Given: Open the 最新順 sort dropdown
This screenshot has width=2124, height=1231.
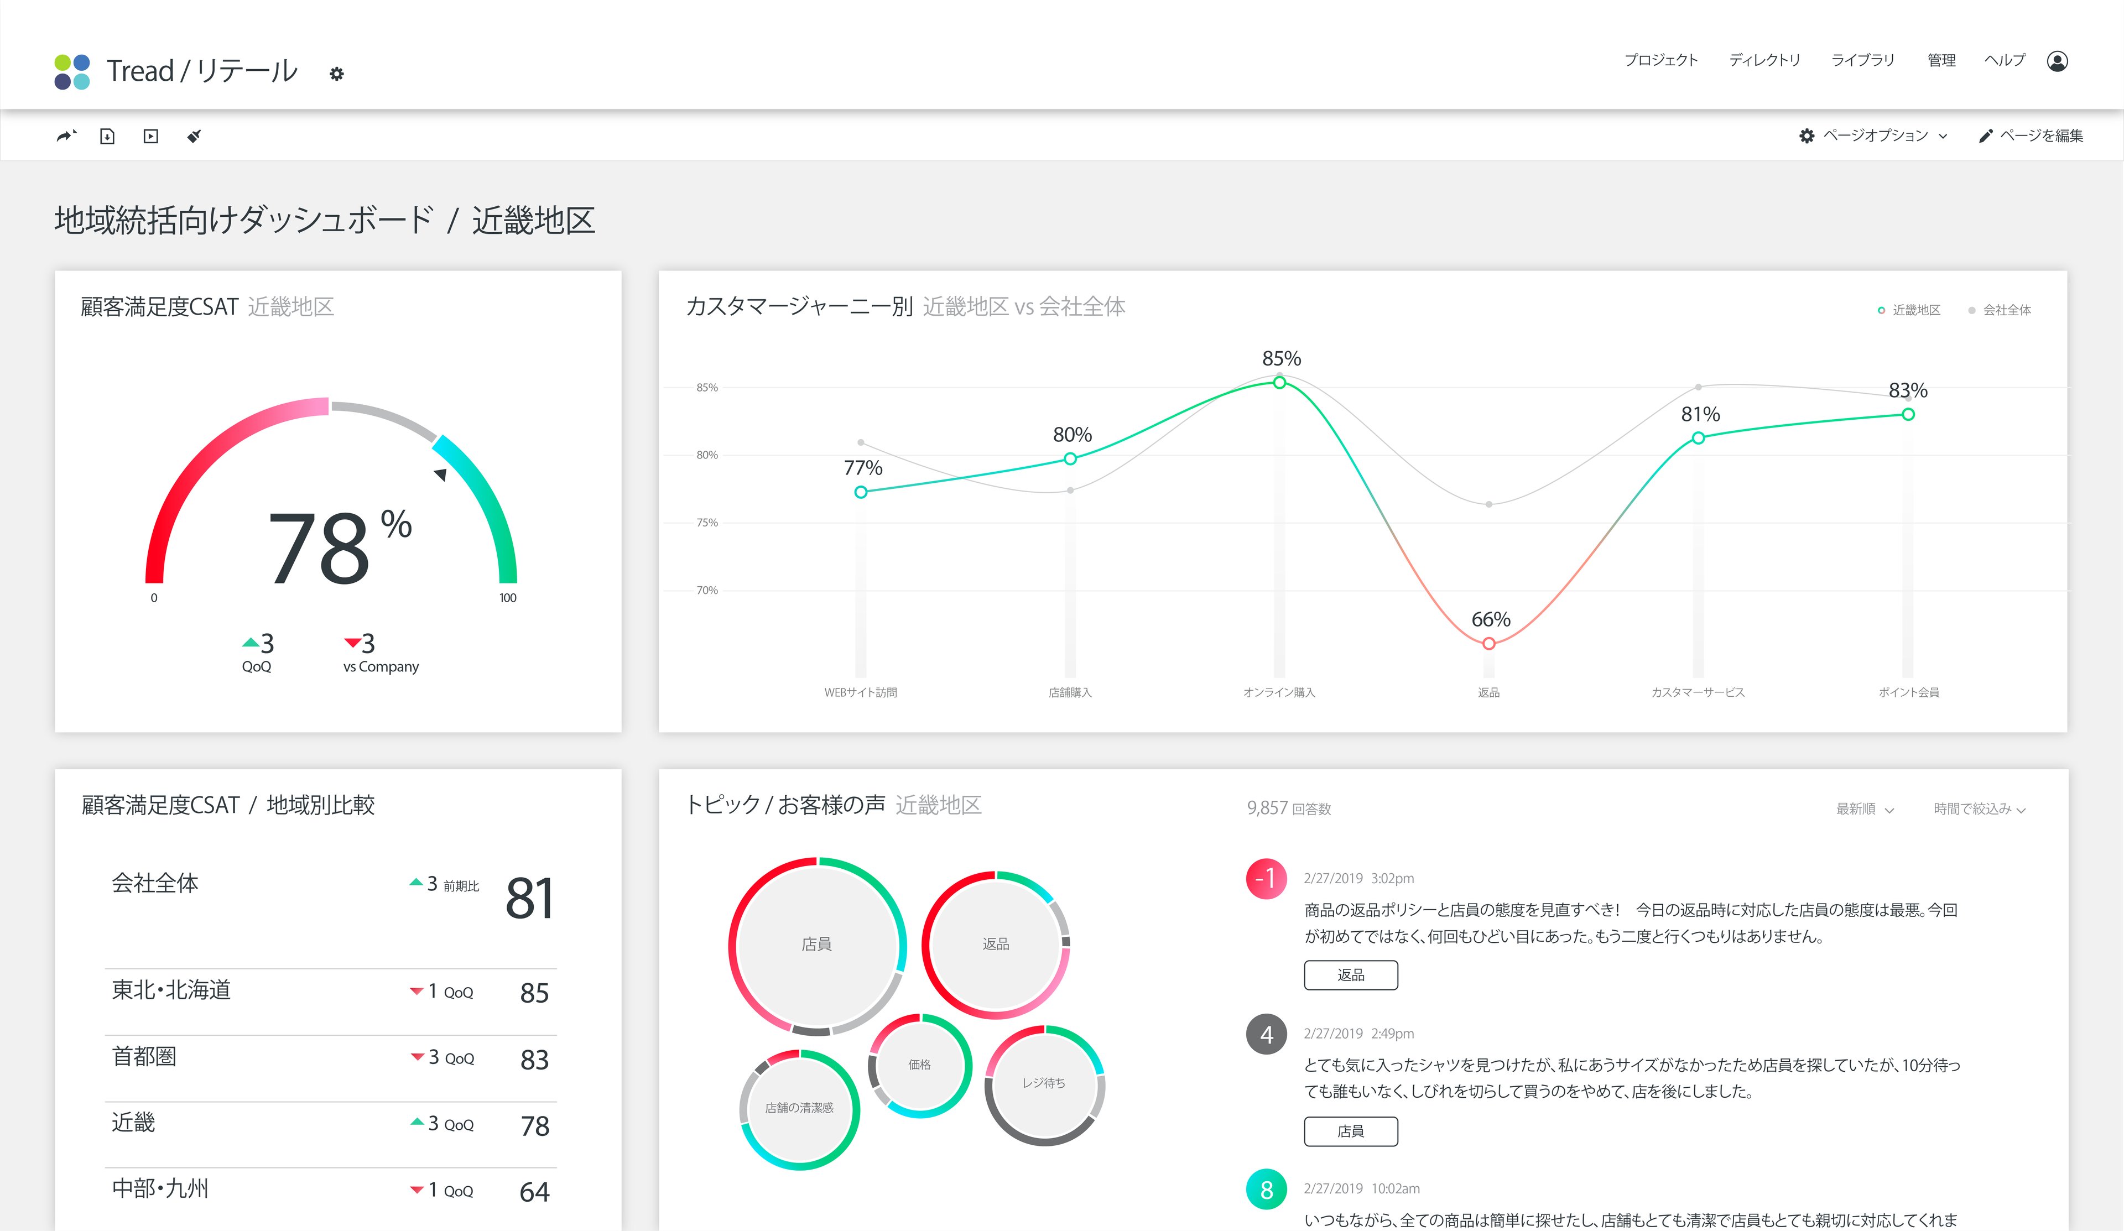Looking at the screenshot, I should pyautogui.click(x=1865, y=809).
